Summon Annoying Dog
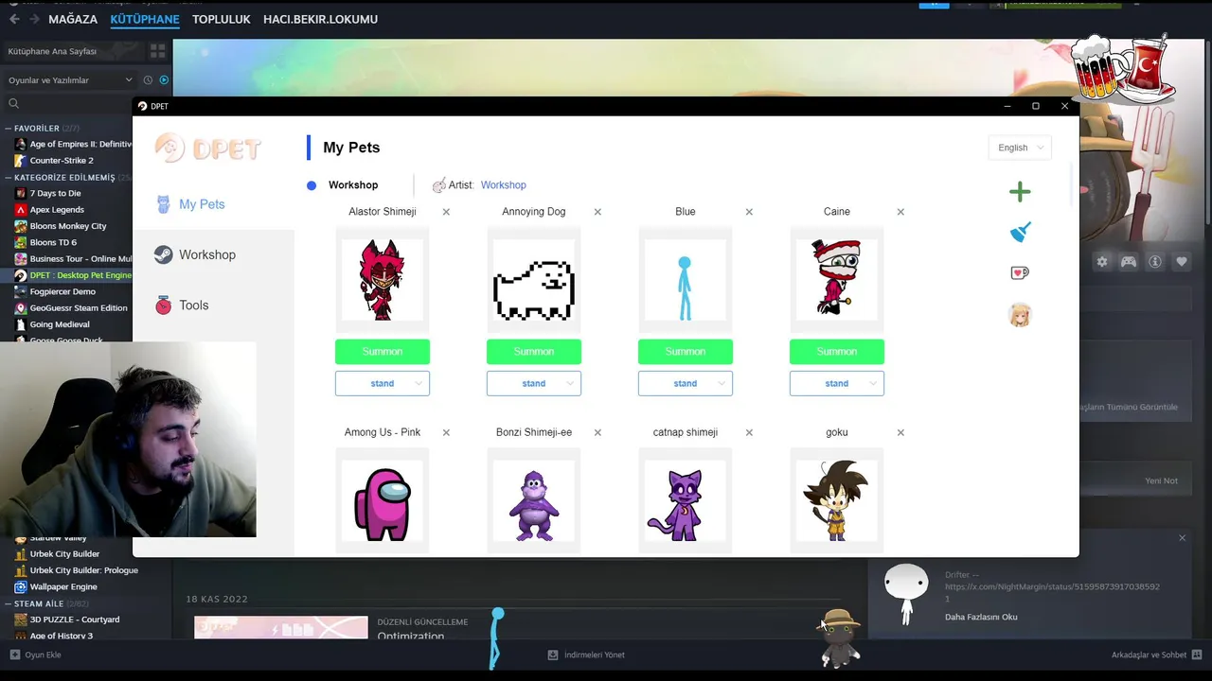 click(534, 352)
